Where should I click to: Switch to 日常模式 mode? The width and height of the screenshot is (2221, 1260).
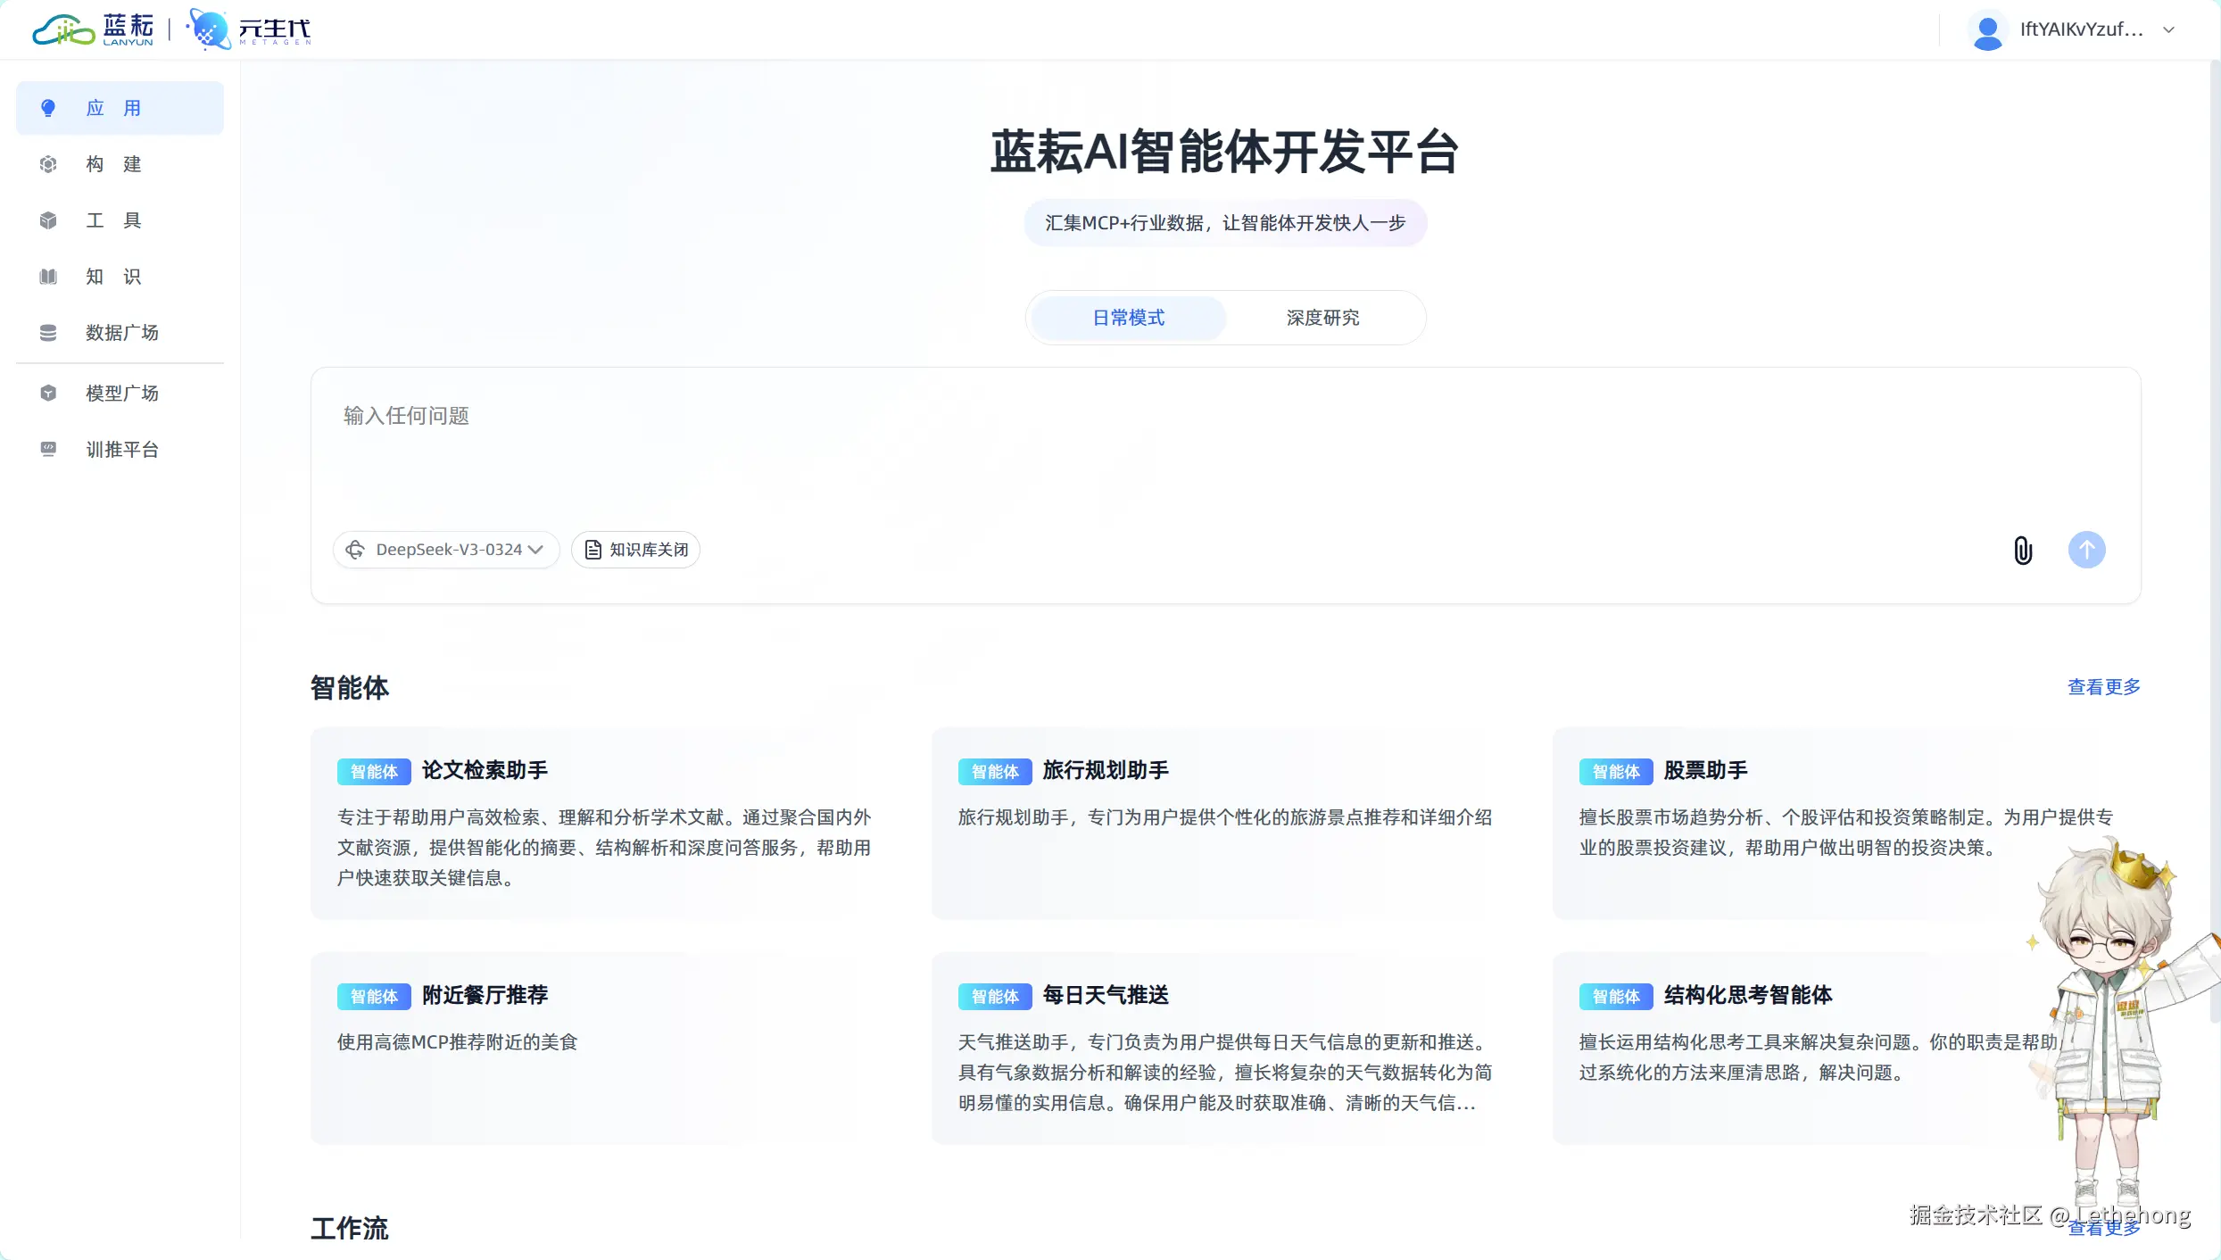point(1128,318)
